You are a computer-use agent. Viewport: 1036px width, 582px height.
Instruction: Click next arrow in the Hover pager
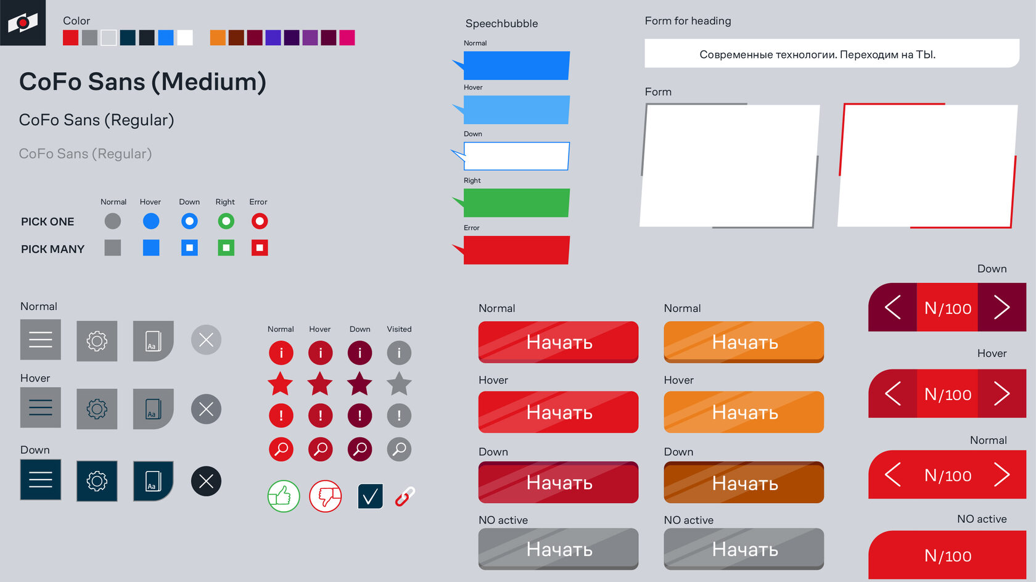coord(1001,394)
